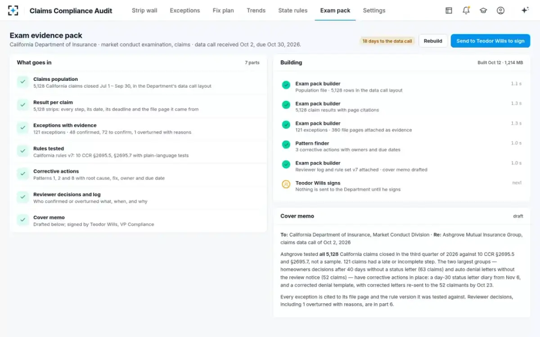
Task: Click the Claims Compliance Audit logo icon
Action: point(13,10)
